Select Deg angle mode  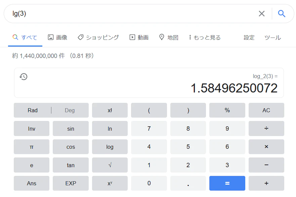coord(70,110)
